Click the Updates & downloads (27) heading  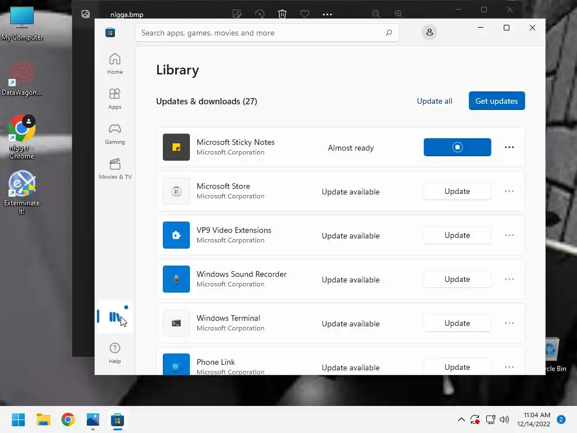tap(206, 101)
